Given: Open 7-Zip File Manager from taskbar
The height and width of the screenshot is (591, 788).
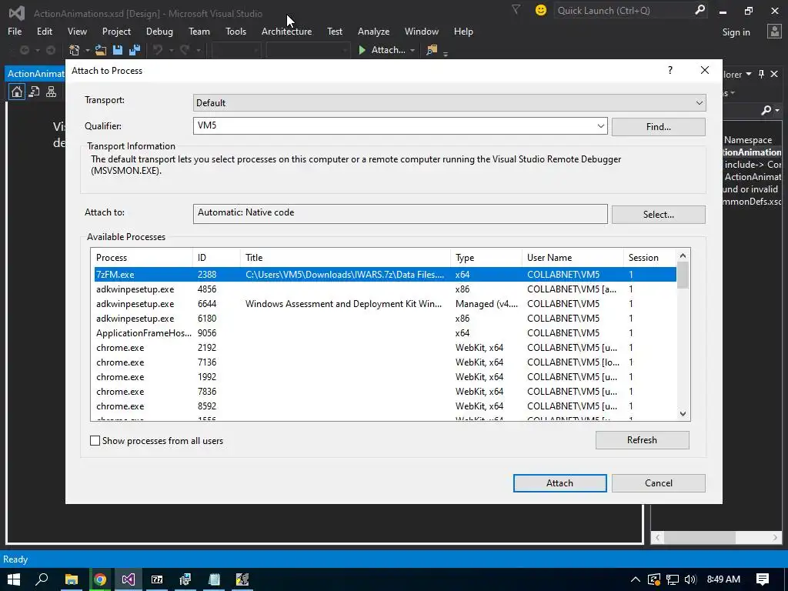Looking at the screenshot, I should (x=157, y=579).
